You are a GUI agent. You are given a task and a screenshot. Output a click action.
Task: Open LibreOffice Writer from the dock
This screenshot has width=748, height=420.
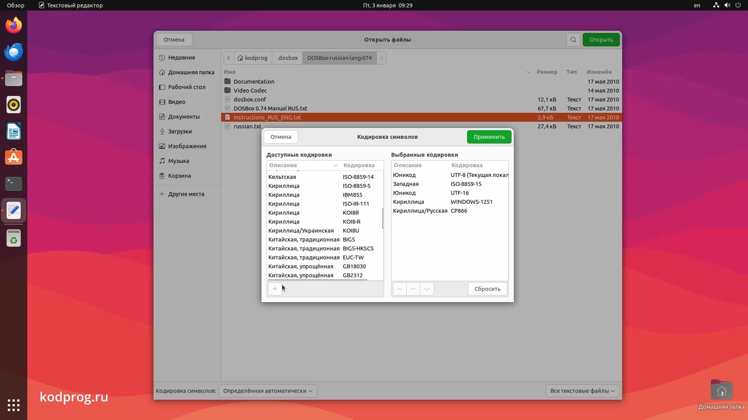tap(14, 131)
